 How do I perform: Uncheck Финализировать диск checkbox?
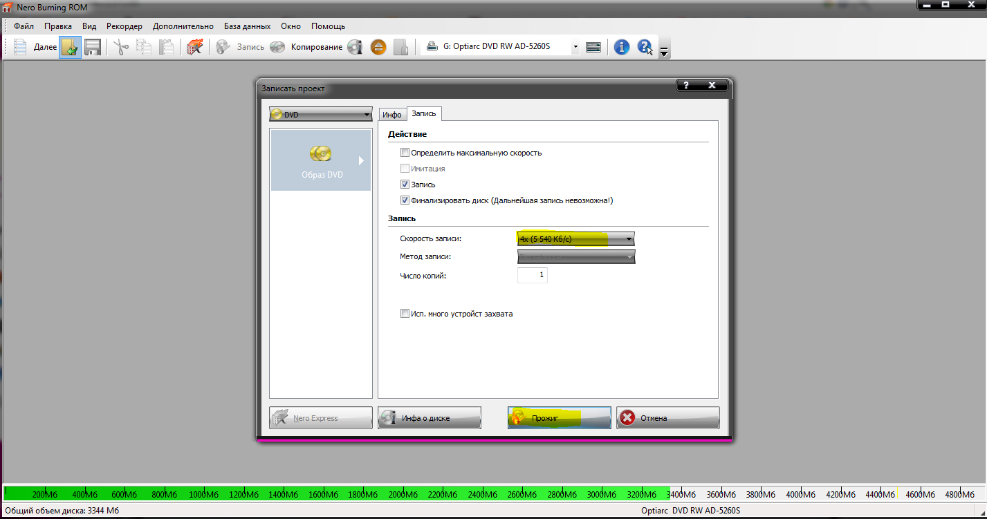pyautogui.click(x=405, y=200)
